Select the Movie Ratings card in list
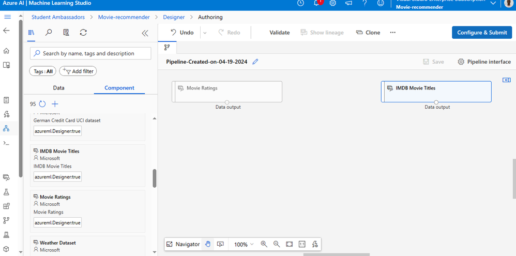Viewport: 516px width, 256px height. 87,211
